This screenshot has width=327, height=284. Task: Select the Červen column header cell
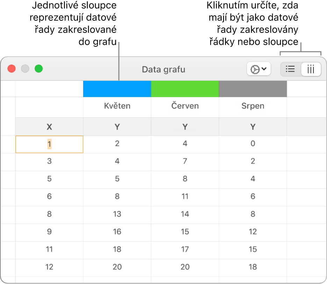pos(185,106)
